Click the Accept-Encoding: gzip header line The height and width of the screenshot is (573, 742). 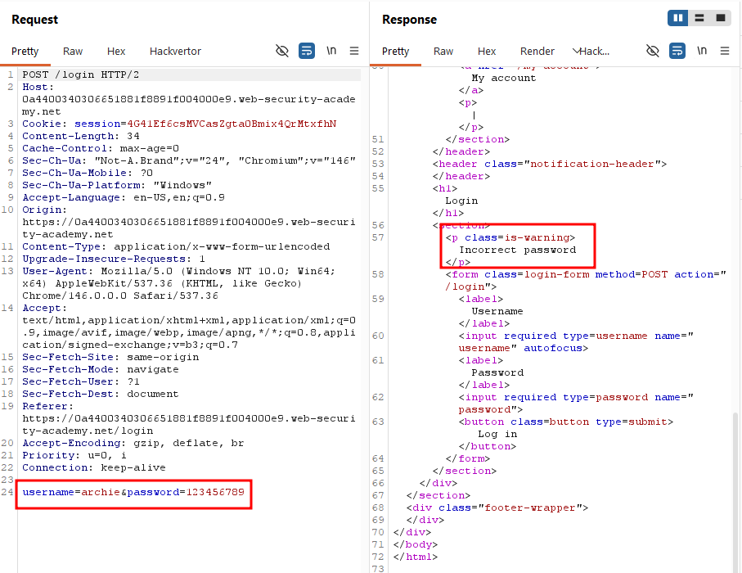click(x=133, y=443)
